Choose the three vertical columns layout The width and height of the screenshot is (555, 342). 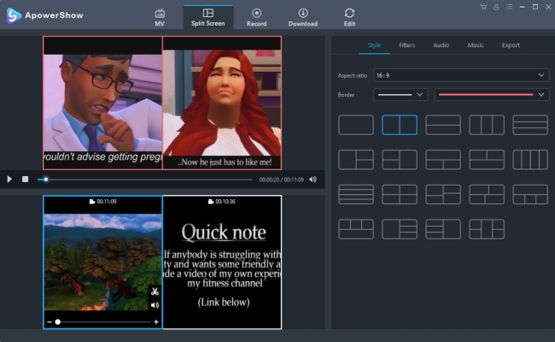point(487,125)
